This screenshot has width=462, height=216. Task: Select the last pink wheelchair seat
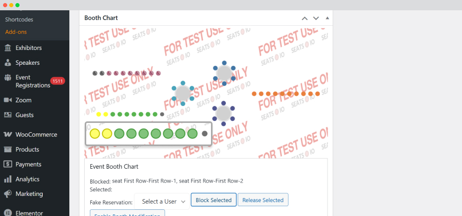[x=159, y=73]
